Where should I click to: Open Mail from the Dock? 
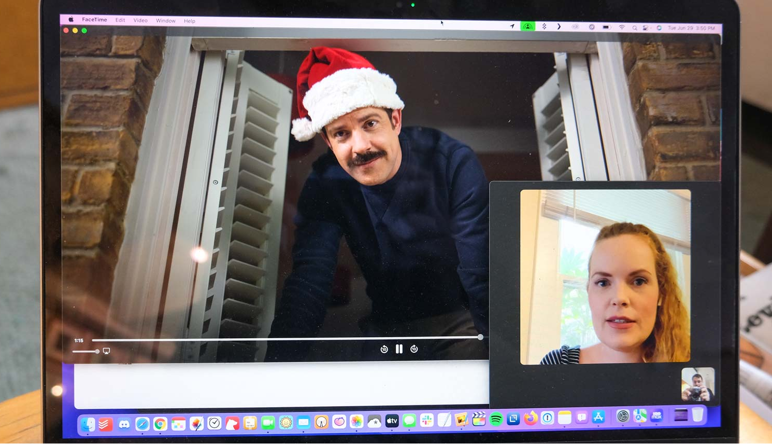304,423
